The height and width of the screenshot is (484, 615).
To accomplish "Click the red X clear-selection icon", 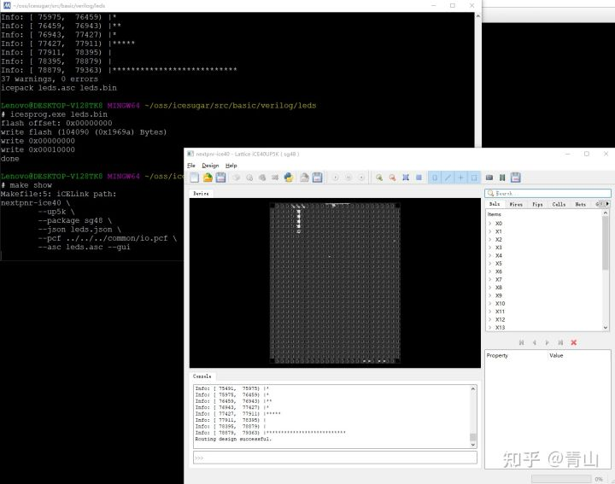I will 573,342.
